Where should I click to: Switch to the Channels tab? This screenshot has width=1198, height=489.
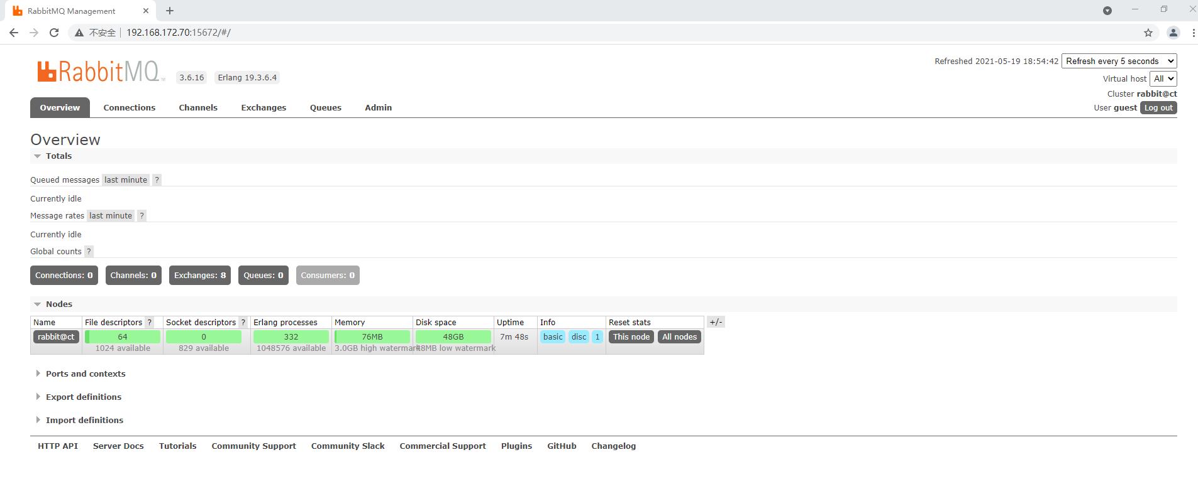(198, 107)
